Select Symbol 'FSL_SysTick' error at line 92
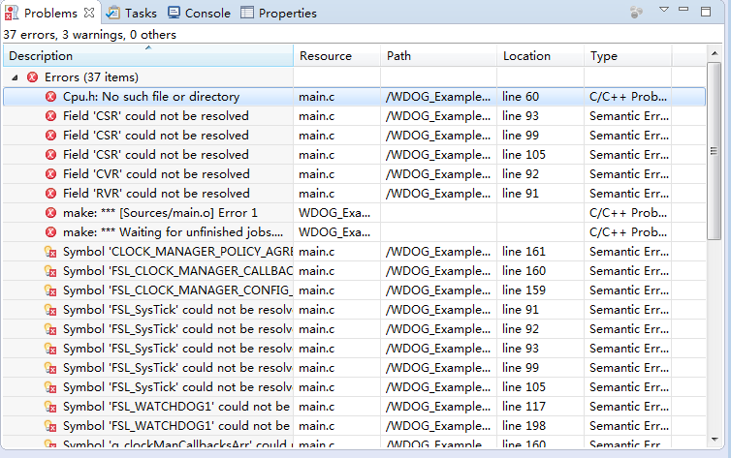The image size is (731, 458). pyautogui.click(x=354, y=329)
